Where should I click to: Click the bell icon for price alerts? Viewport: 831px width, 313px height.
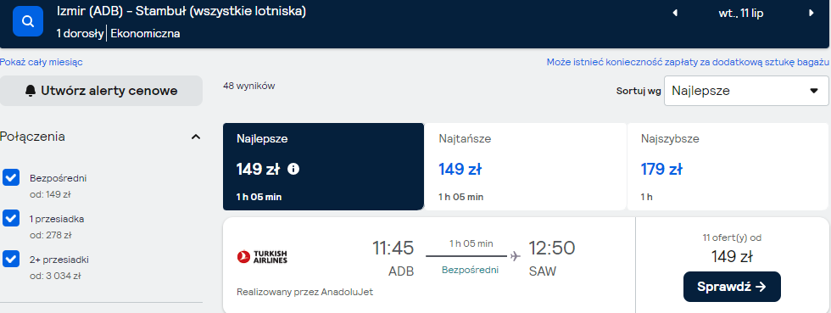pos(31,91)
